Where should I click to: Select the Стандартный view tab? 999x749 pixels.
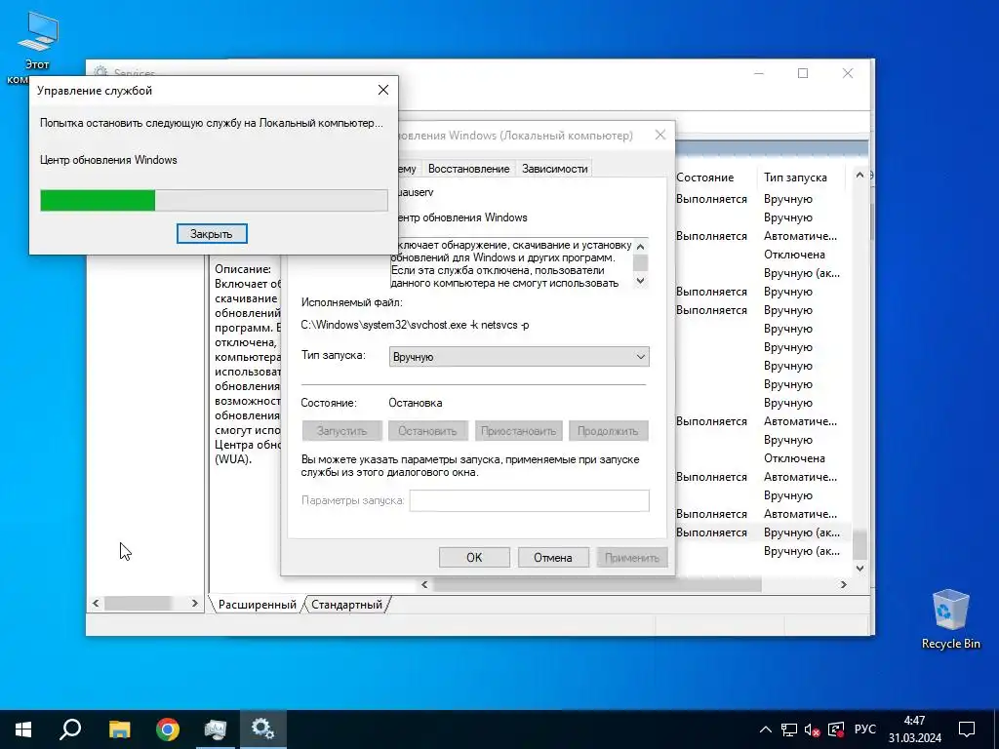[x=346, y=605]
